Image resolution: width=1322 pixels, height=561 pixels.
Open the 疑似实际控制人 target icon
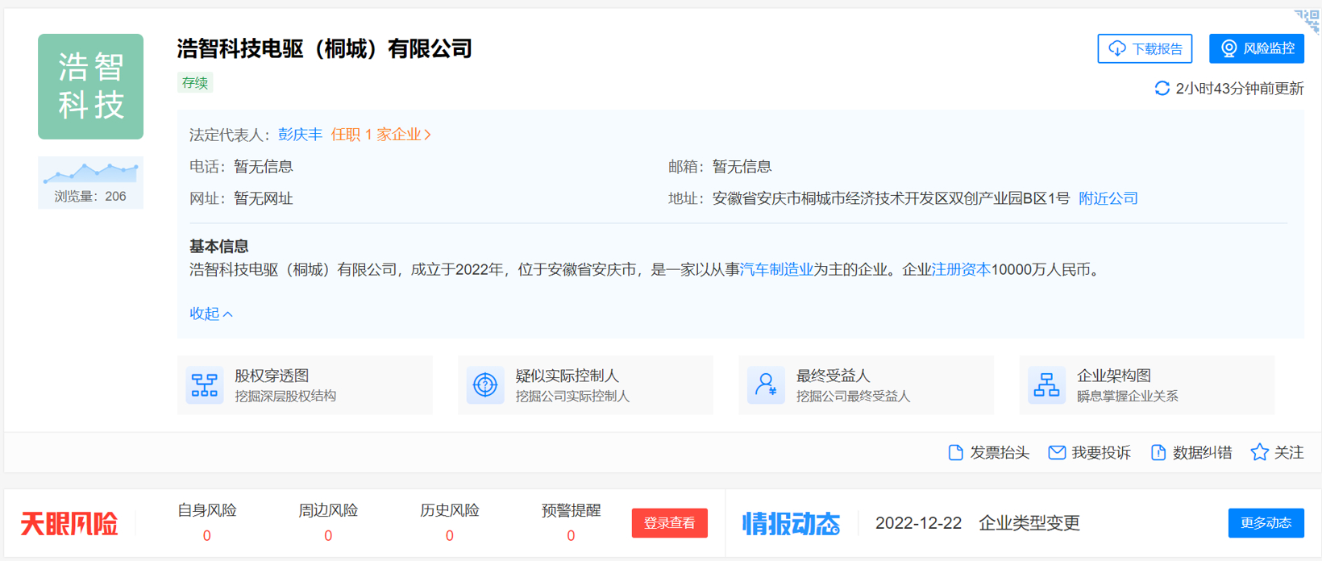pyautogui.click(x=484, y=385)
